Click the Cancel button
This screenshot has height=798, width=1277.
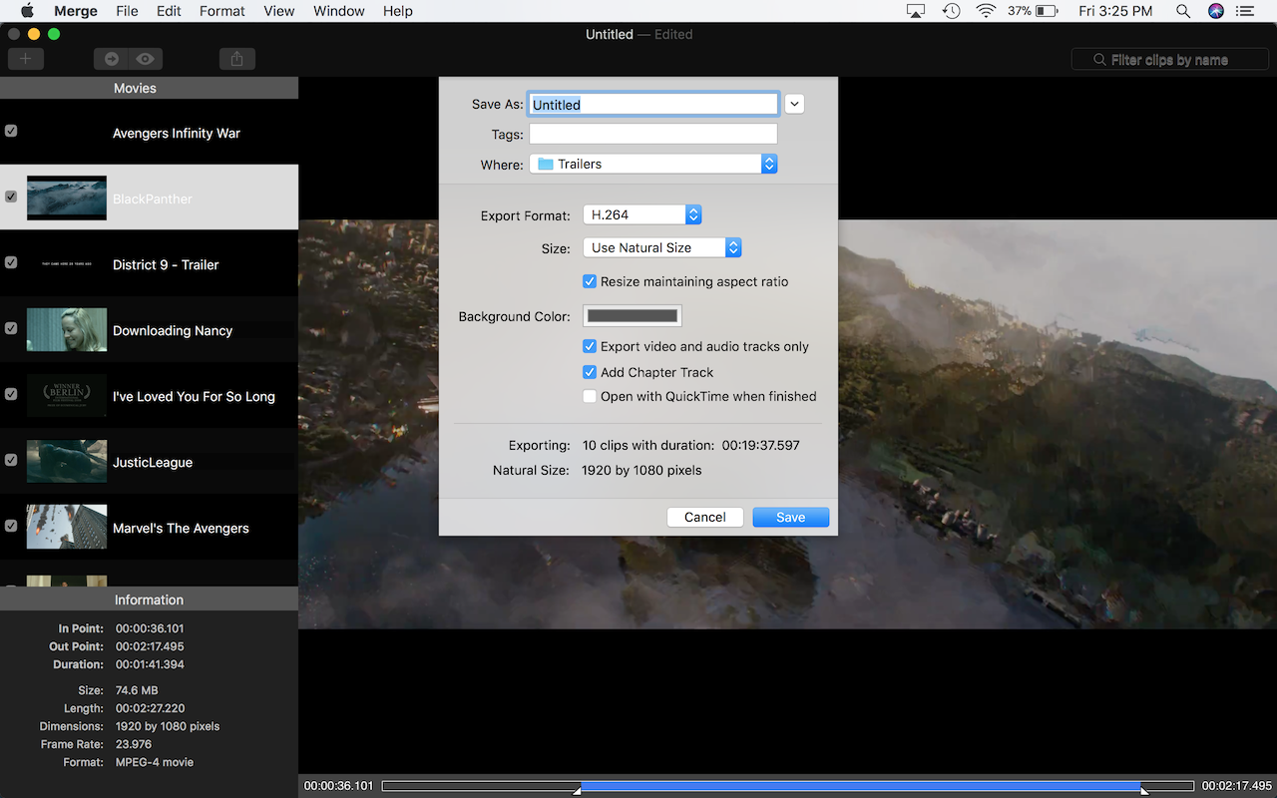pyautogui.click(x=705, y=517)
